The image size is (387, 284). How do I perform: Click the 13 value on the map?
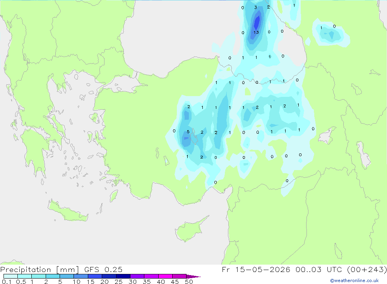point(256,33)
